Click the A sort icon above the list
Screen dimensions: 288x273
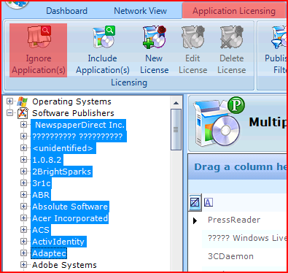click(x=209, y=202)
